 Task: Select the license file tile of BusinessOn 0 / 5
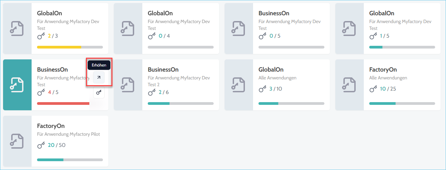239,29
